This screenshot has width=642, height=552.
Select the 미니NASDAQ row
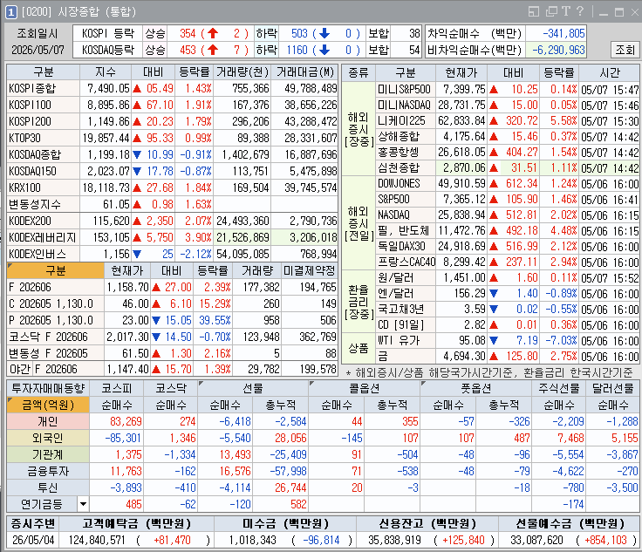tap(508, 106)
